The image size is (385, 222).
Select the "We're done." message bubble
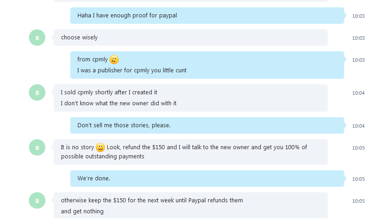point(207,179)
